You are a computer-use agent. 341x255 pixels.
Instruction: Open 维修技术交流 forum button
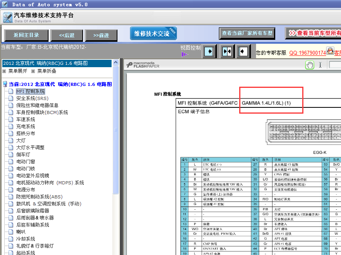[153, 34]
